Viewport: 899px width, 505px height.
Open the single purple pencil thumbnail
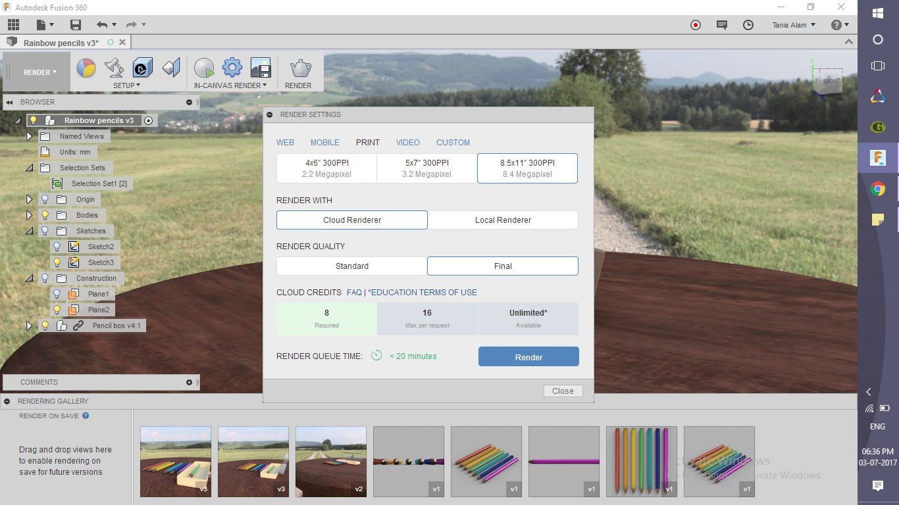coord(564,462)
